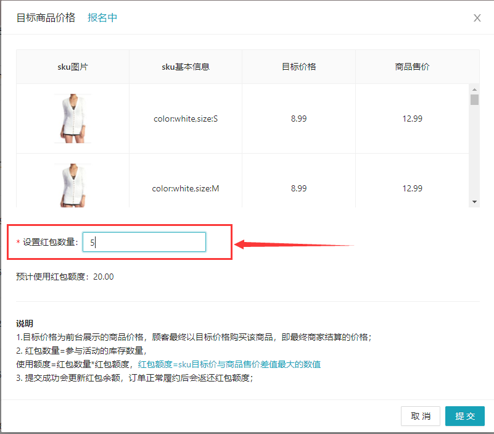Image resolution: width=494 pixels, height=434 pixels.
Task: Select the color:white,size:S row
Action: 185,118
